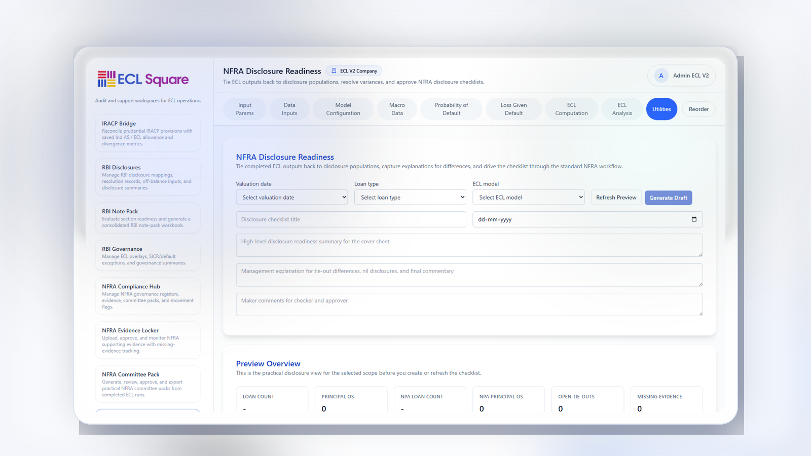This screenshot has width=811, height=456.
Task: Click the Generate Draft button
Action: (x=668, y=198)
